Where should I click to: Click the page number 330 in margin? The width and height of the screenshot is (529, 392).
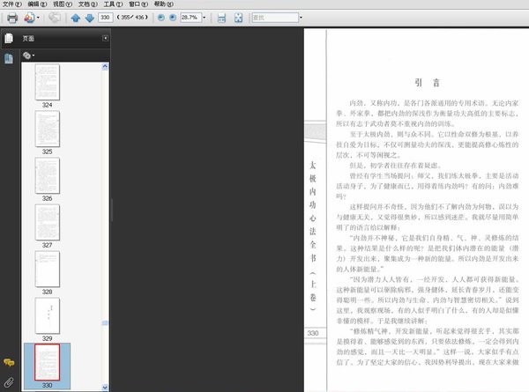pos(313,333)
